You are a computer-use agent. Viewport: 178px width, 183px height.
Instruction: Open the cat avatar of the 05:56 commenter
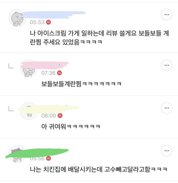pyautogui.click(x=17, y=154)
